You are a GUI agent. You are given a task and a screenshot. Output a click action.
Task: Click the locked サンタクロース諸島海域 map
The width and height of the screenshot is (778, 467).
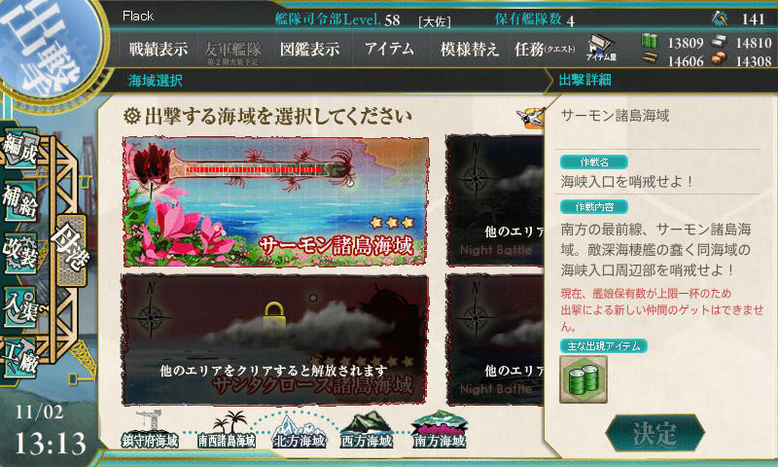coord(275,340)
